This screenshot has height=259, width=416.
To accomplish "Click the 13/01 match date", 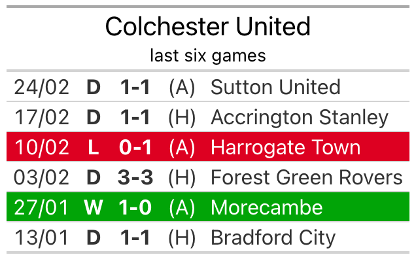I will coord(41,237).
